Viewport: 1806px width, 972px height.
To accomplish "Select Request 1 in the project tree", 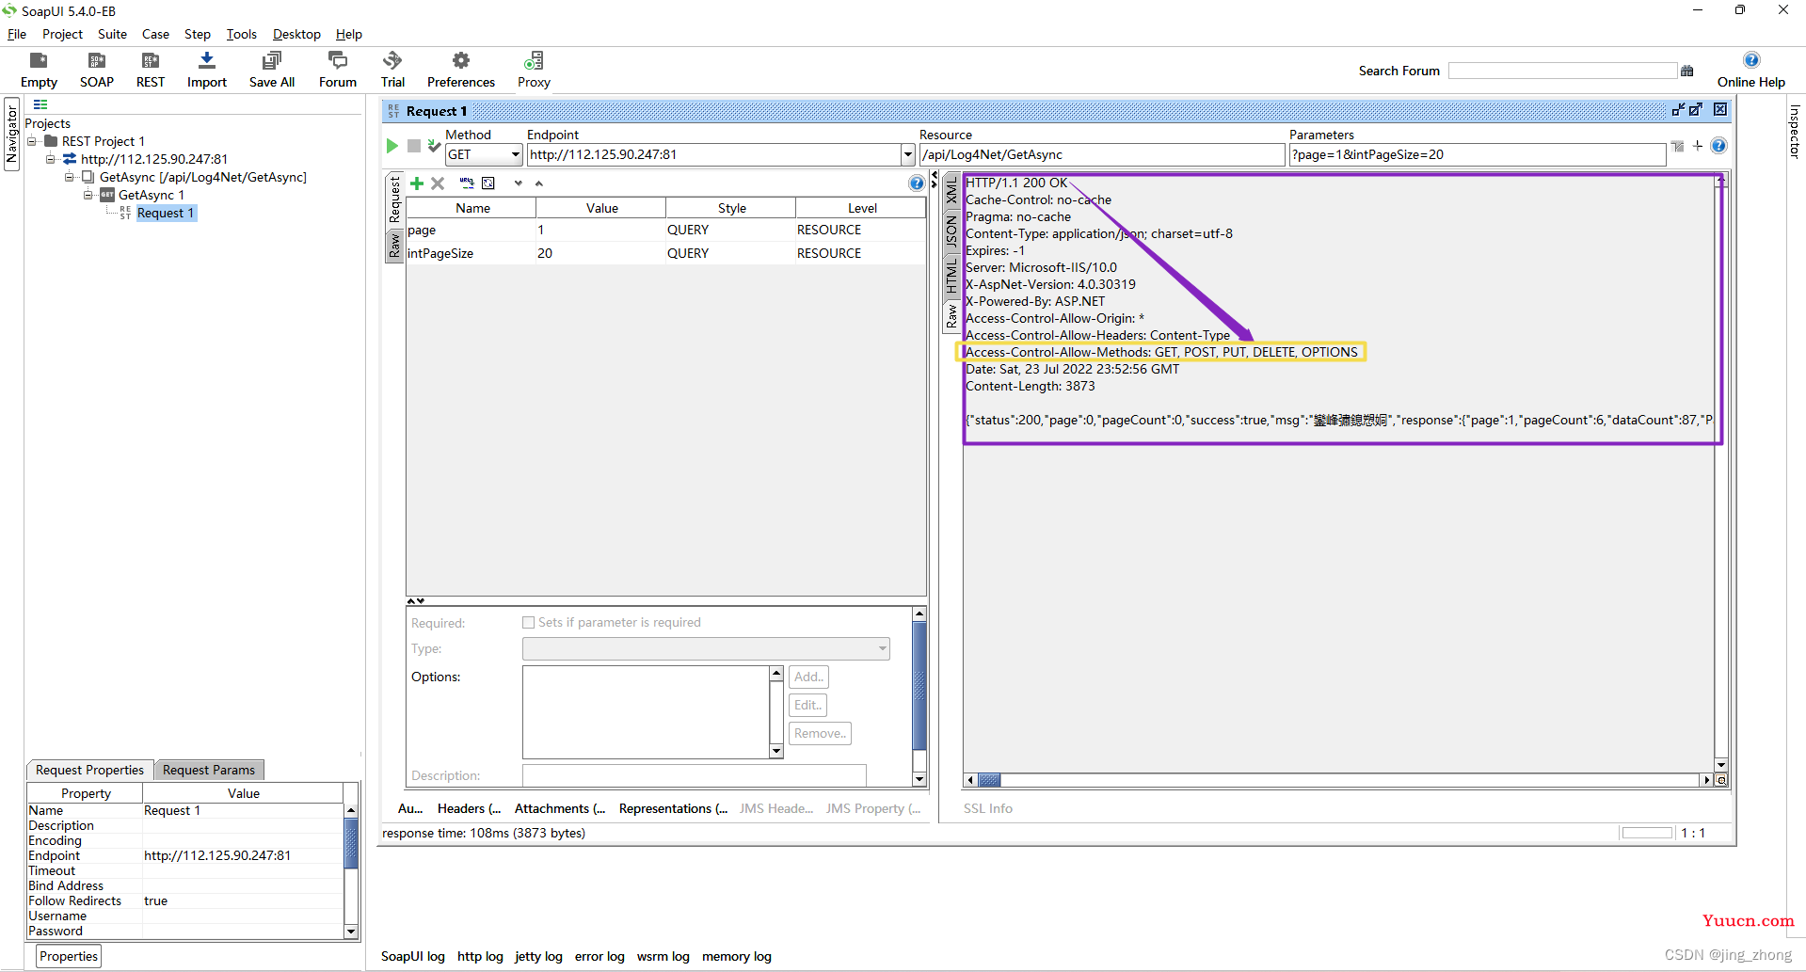I will 166,213.
